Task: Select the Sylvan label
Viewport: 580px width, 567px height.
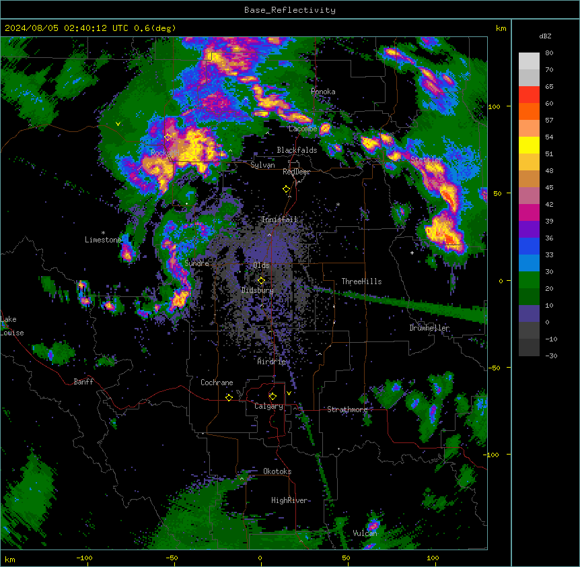Action: [262, 165]
